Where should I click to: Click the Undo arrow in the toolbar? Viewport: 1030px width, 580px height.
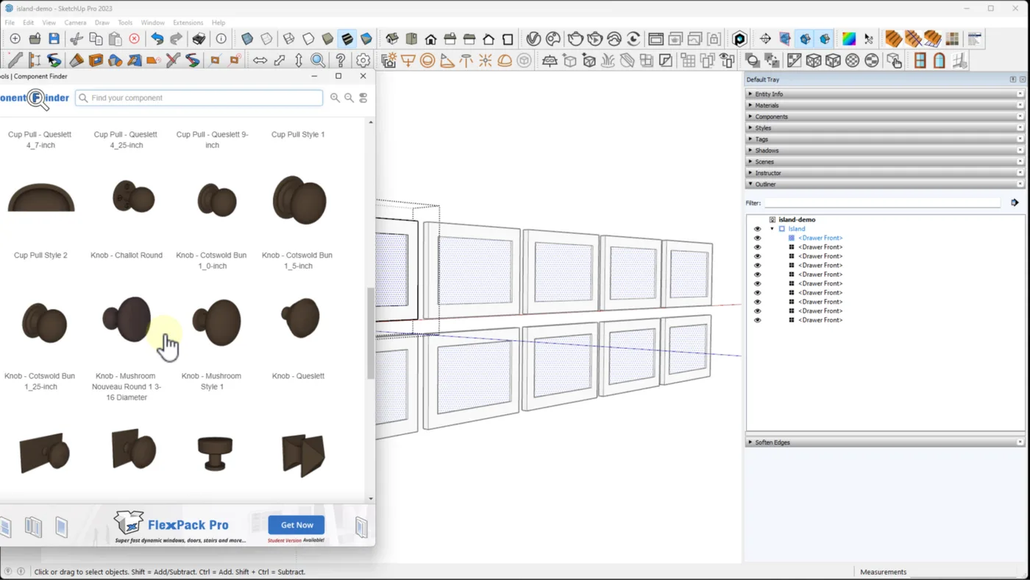click(157, 39)
